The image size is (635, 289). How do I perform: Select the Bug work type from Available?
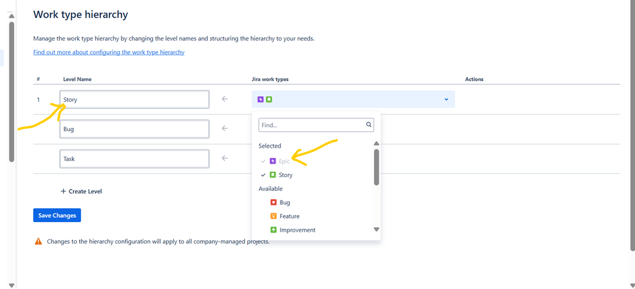point(284,202)
